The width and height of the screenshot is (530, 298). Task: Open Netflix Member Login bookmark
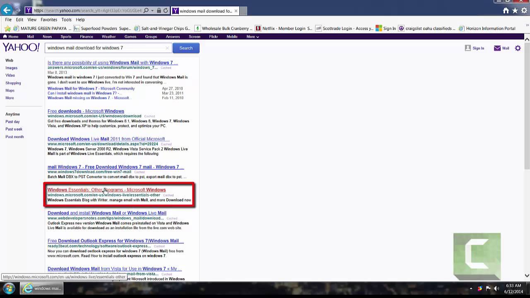coord(284,29)
